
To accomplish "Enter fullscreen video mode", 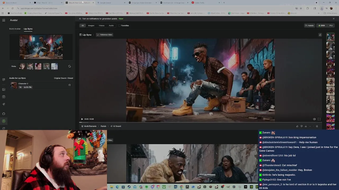I will click(x=319, y=119).
